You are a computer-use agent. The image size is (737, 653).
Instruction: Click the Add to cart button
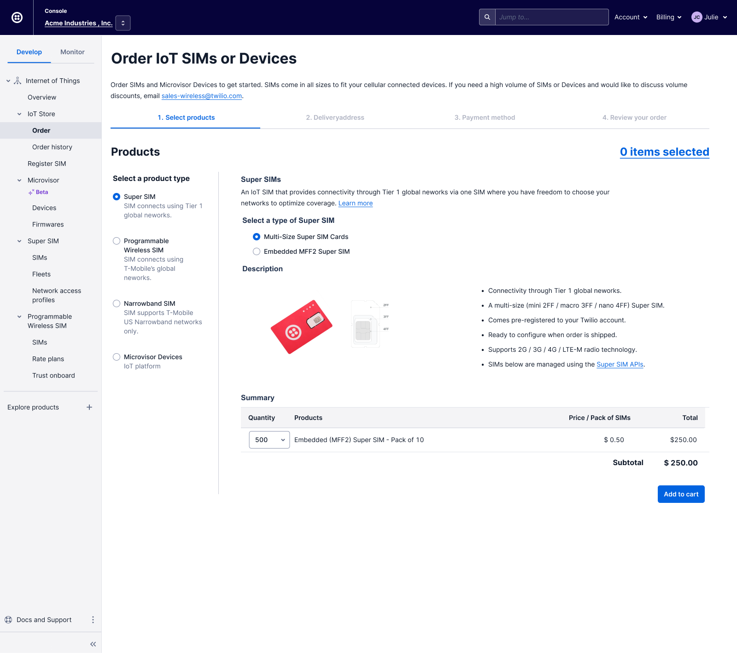click(x=681, y=494)
